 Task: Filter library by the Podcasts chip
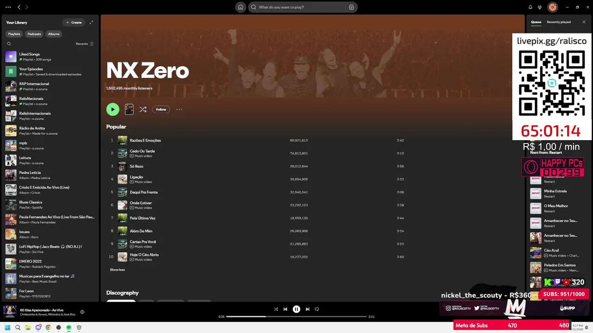coord(34,34)
